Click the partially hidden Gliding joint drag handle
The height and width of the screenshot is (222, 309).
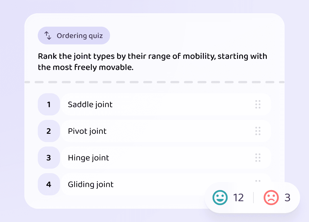coord(258,181)
